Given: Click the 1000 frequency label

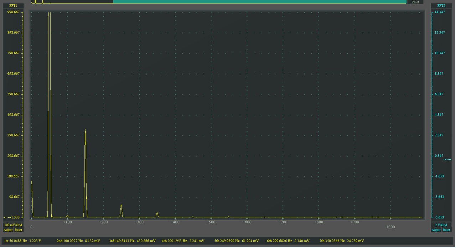Looking at the screenshot, I should click(x=390, y=227).
